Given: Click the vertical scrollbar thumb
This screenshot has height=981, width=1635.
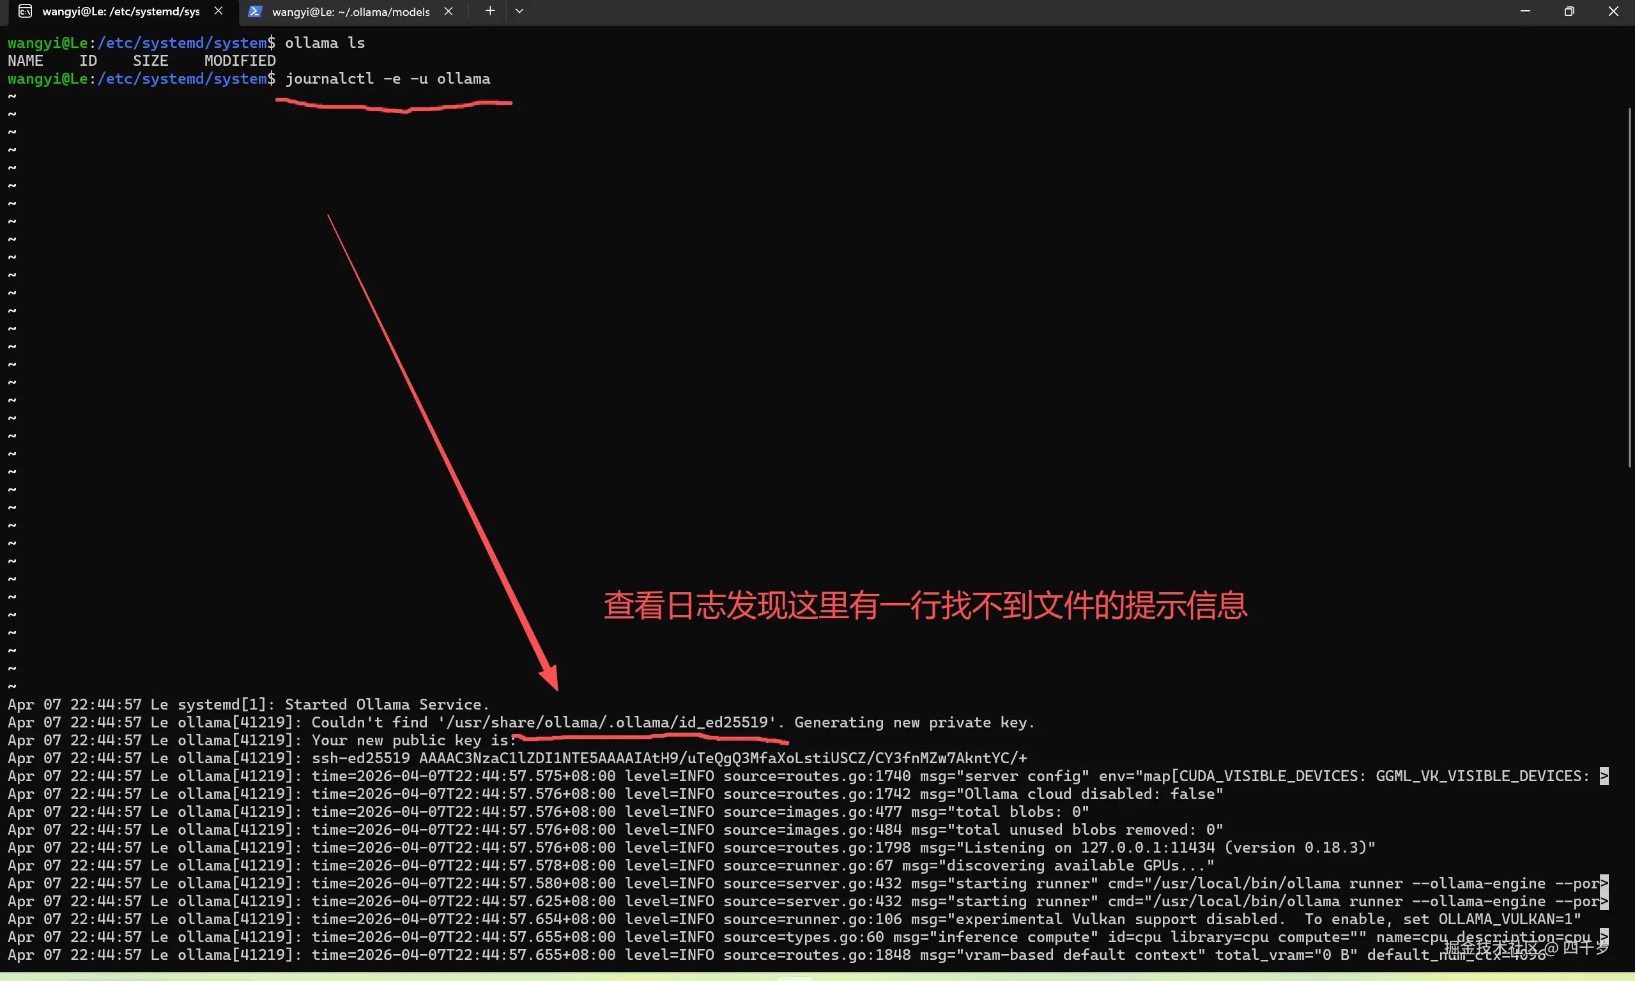Looking at the screenshot, I should click(x=1630, y=287).
